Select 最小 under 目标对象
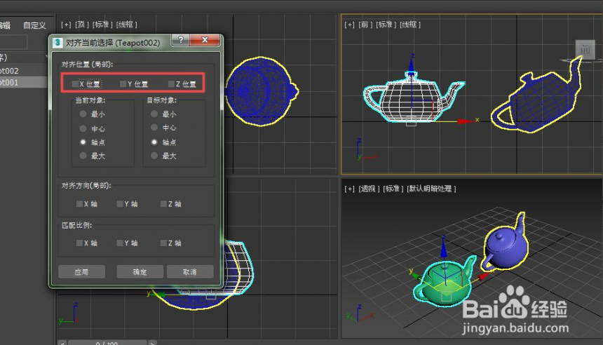Viewport: 603px width, 345px height. click(154, 114)
